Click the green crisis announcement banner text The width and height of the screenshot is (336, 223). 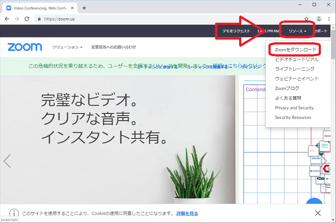pos(148,66)
